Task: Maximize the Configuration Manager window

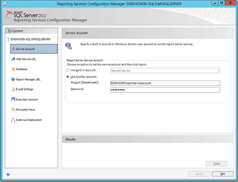Action: pyautogui.click(x=222, y=3)
